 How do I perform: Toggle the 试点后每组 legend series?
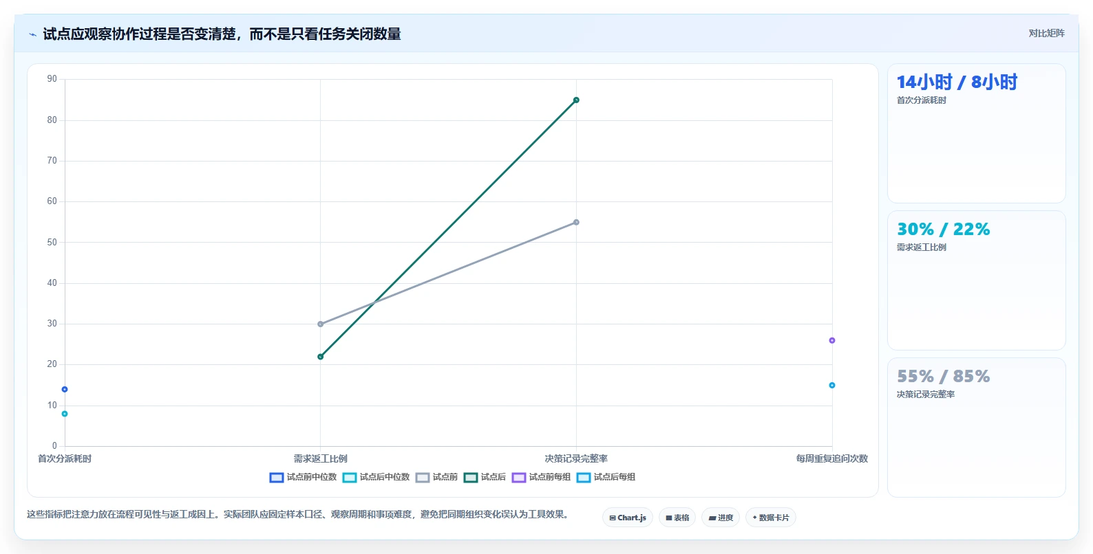point(606,477)
